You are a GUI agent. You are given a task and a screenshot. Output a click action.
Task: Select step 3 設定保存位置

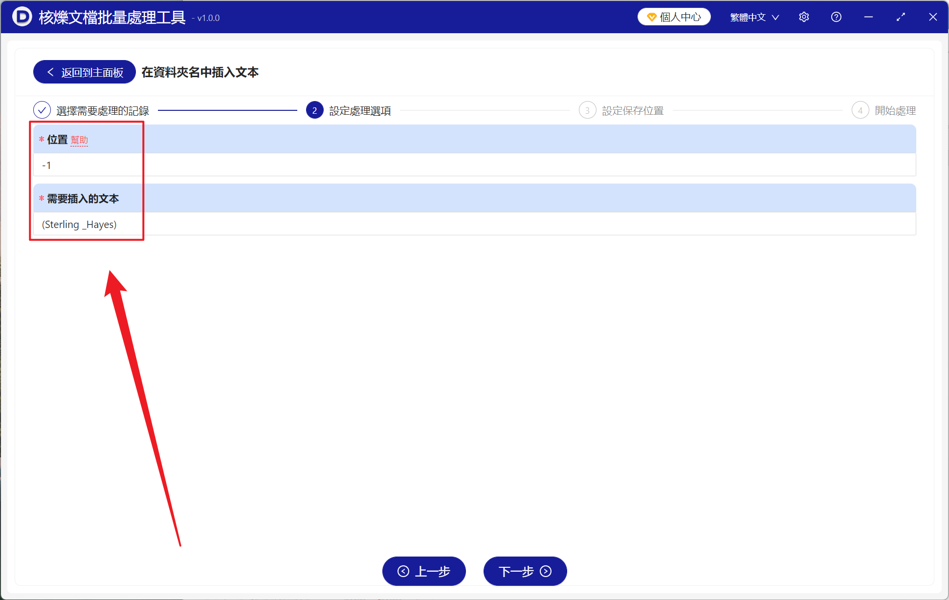[x=621, y=111]
